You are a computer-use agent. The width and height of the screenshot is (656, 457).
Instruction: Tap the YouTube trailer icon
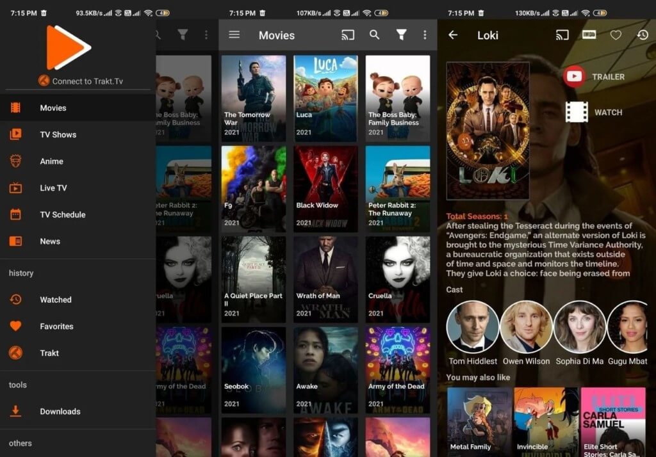click(x=574, y=77)
